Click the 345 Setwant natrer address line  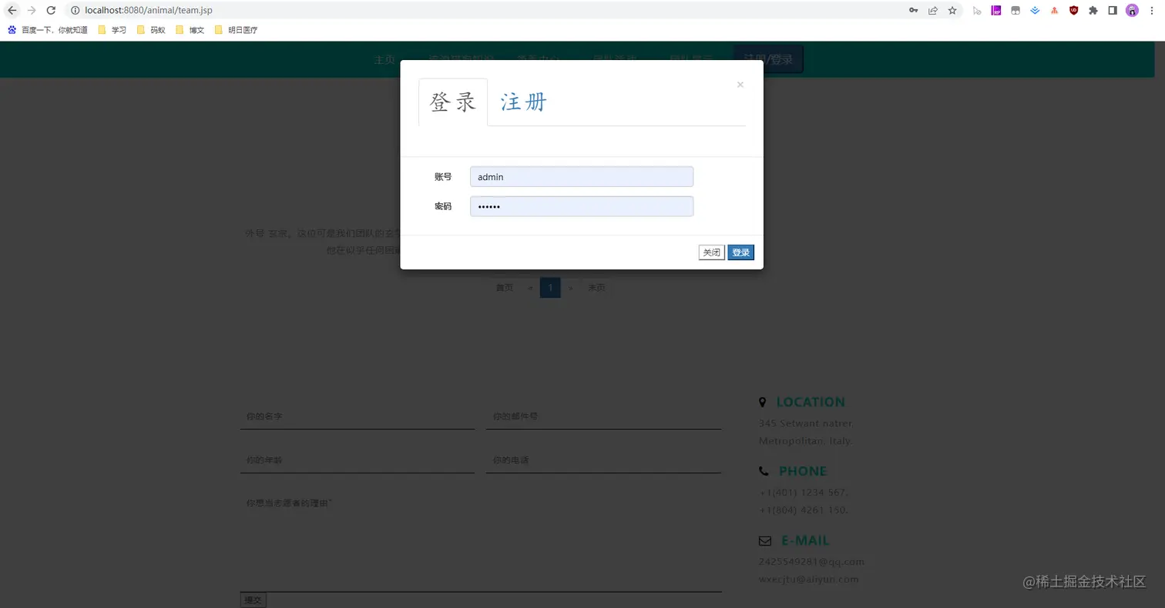[806, 423]
